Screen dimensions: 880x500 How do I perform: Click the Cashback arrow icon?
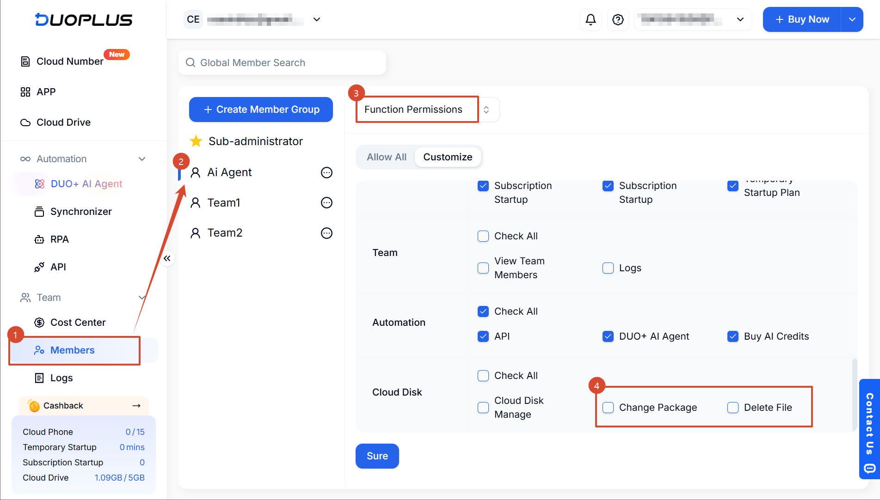(x=136, y=406)
